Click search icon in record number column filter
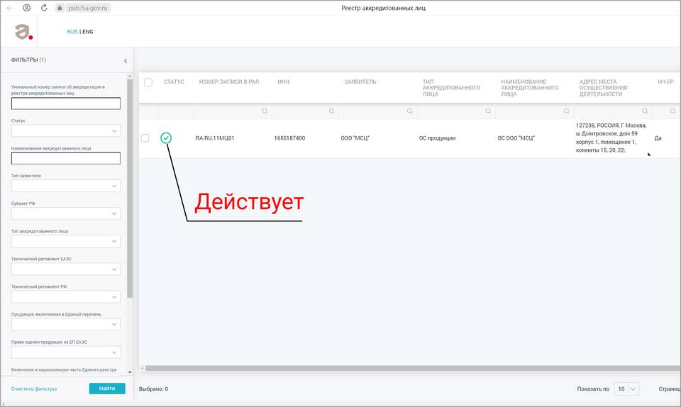This screenshot has width=681, height=407. pos(265,111)
